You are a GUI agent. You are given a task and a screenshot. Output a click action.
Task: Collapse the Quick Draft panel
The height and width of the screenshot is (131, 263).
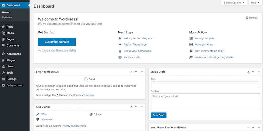click(x=259, y=72)
